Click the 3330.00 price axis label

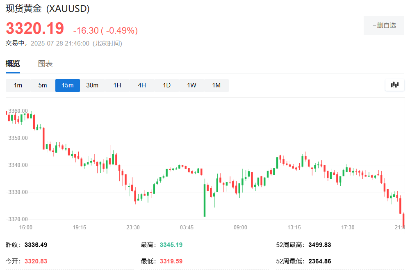tap(18, 192)
